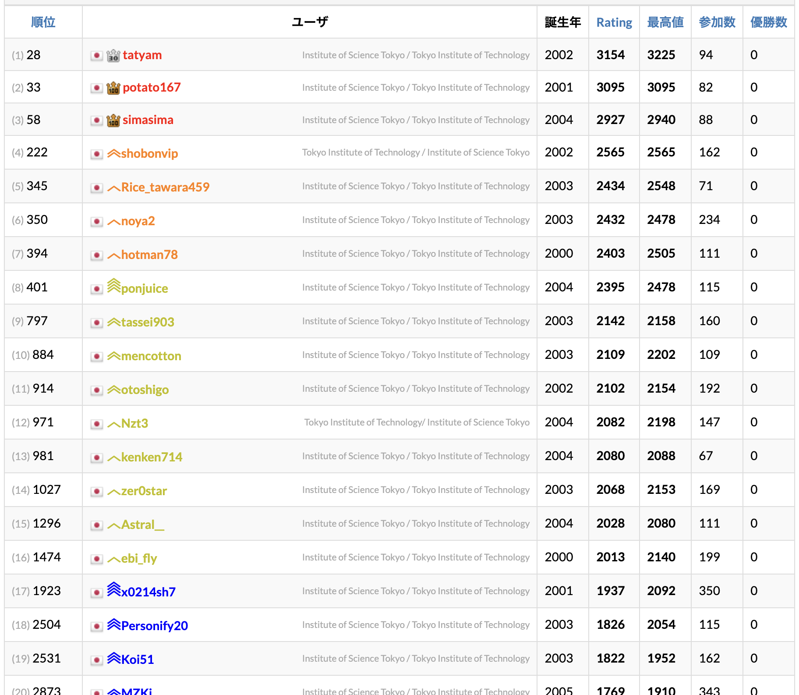Click the yellow double chevron beside tassei903
Screen dimensions: 799x695
[x=114, y=322]
